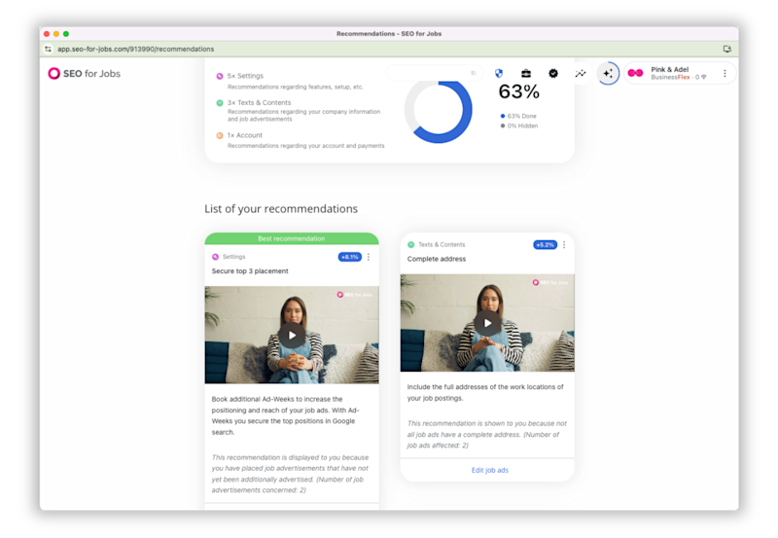Click the 'Secure top 3 placement' title

pyautogui.click(x=250, y=271)
